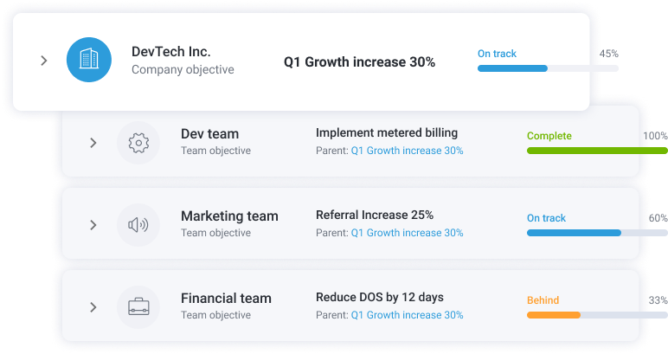668x354 pixels.
Task: Click the DevTech Inc. building icon
Action: [x=89, y=60]
